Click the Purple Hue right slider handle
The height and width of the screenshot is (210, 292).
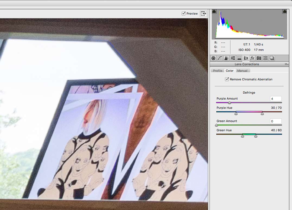coord(262,113)
